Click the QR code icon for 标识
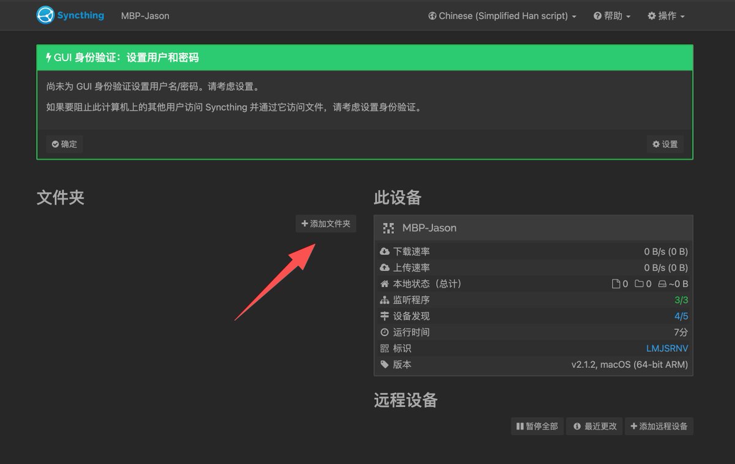735x464 pixels. pos(385,348)
